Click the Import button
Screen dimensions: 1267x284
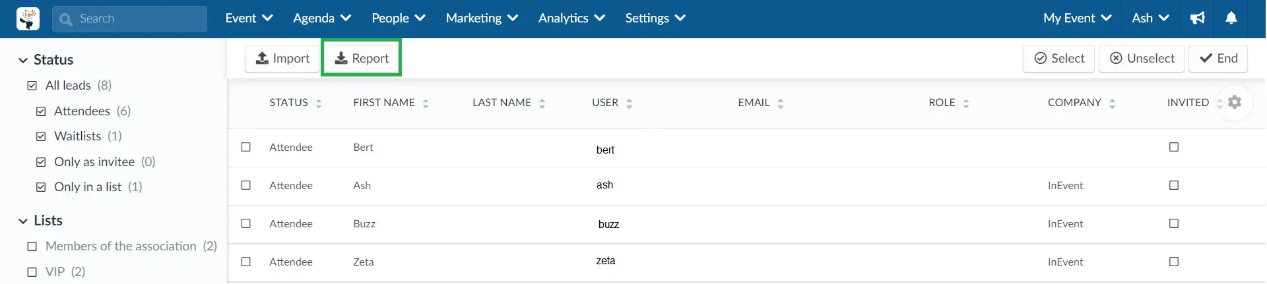(282, 58)
